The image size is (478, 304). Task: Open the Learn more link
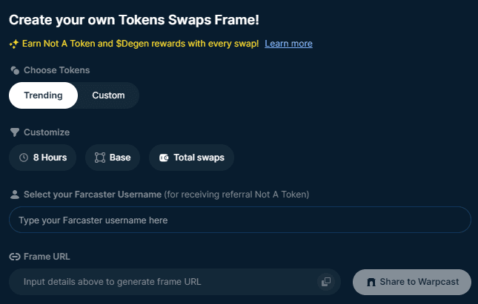click(288, 44)
